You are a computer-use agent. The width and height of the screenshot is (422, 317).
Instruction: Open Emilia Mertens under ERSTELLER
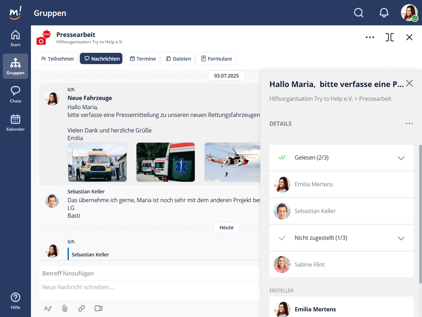click(x=341, y=307)
